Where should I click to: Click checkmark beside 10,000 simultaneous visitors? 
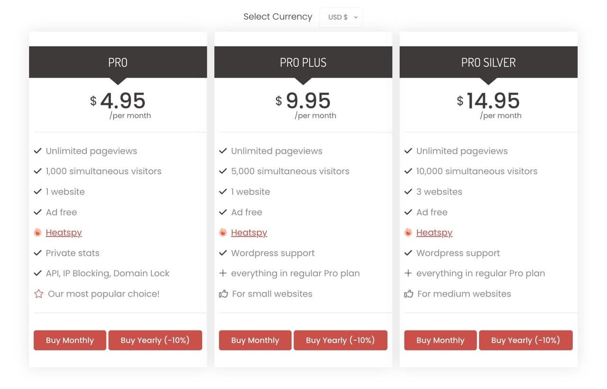coord(408,171)
